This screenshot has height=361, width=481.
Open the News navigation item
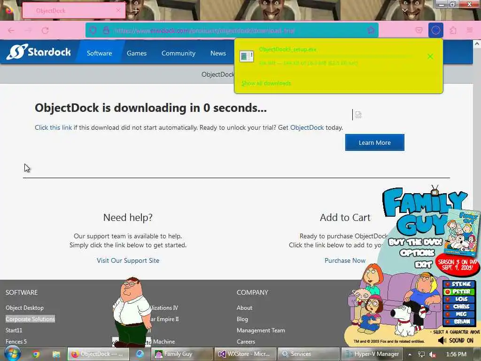[x=218, y=53]
